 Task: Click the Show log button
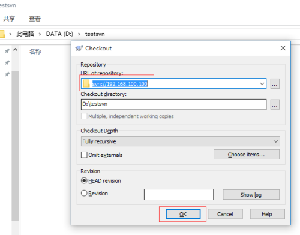(251, 195)
